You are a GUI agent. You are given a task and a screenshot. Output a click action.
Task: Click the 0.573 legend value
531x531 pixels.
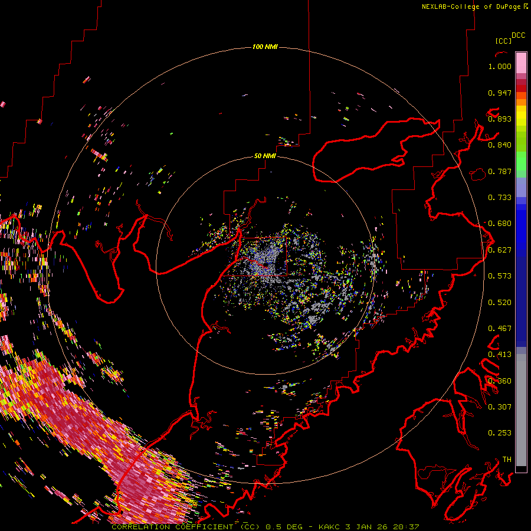(x=500, y=276)
